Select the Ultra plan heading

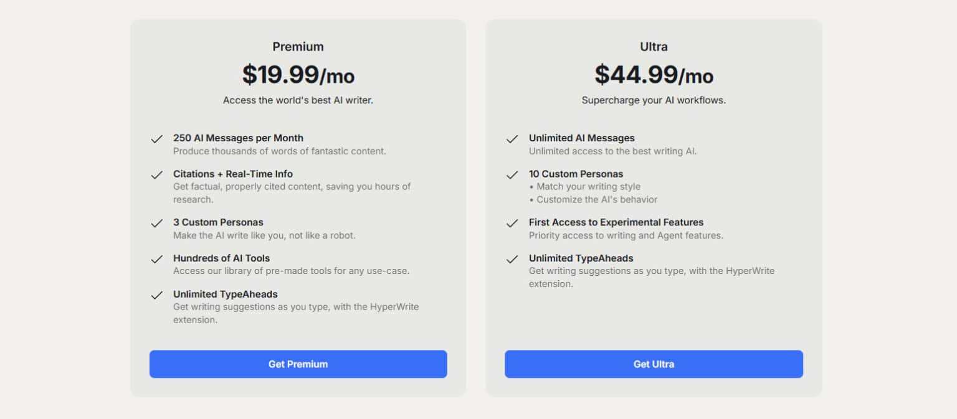654,47
